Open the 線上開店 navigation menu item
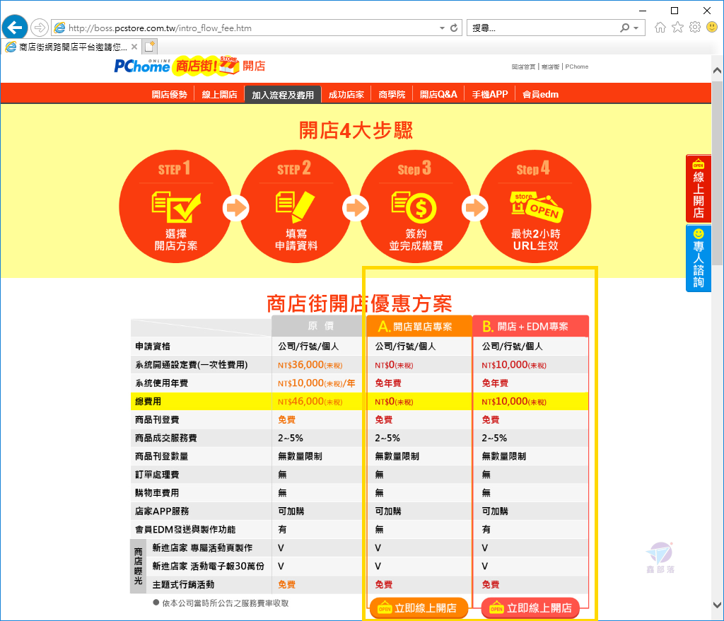 [x=219, y=95]
